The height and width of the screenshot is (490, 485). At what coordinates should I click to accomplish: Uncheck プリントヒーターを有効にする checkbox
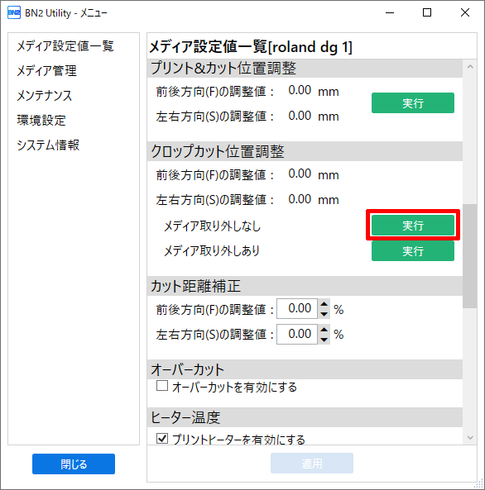click(x=162, y=438)
